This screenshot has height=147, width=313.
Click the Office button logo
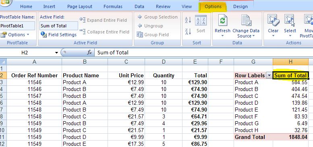point(5,2)
